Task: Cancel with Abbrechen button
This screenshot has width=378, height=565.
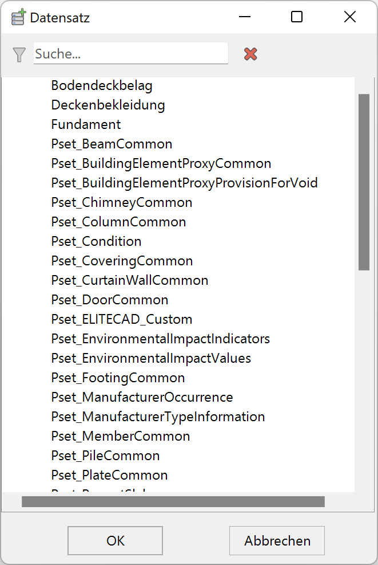Action: (277, 540)
